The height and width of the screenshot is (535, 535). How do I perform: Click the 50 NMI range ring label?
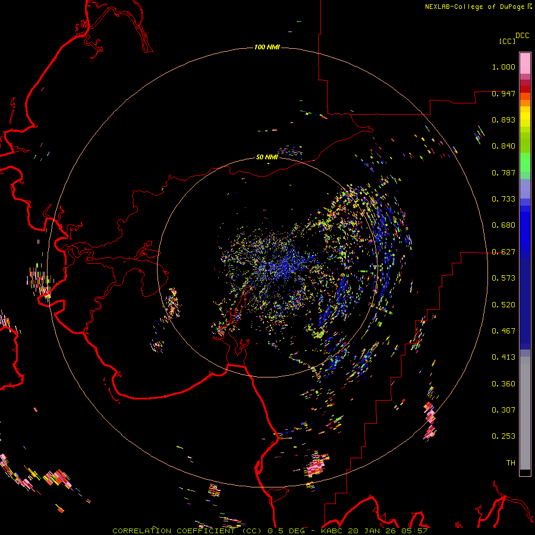(x=267, y=157)
